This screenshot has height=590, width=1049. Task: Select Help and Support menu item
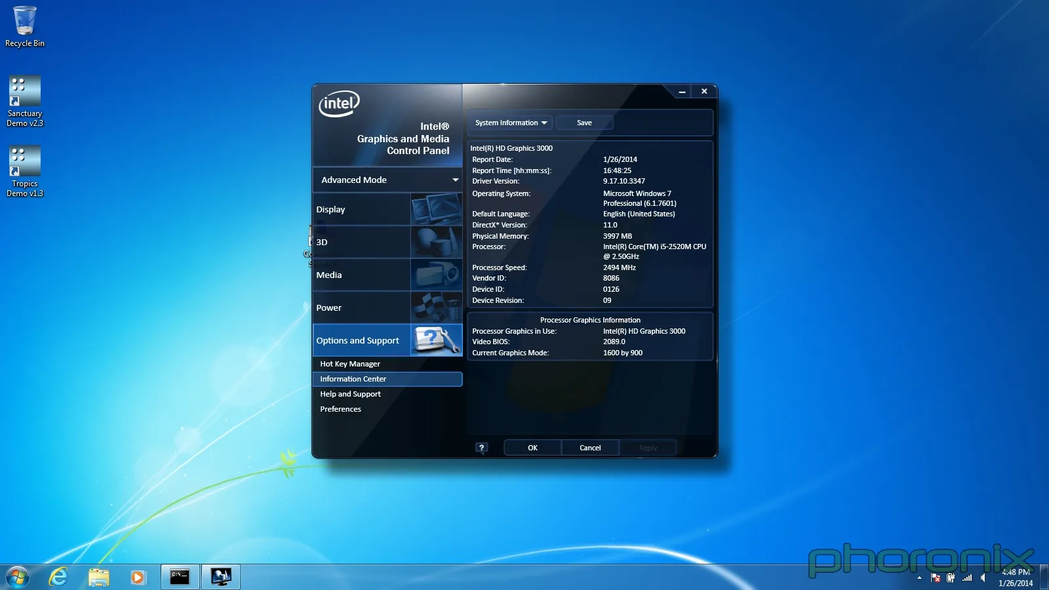pyautogui.click(x=350, y=394)
